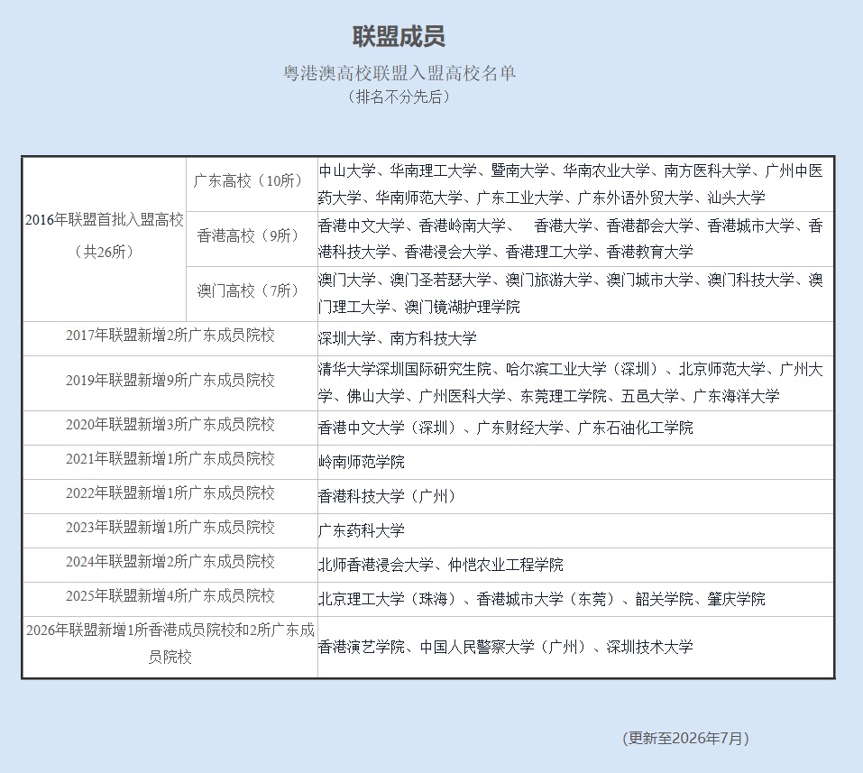863x773 pixels.
Task: Select the 广东高校（10所） cell
Action: pos(252,184)
